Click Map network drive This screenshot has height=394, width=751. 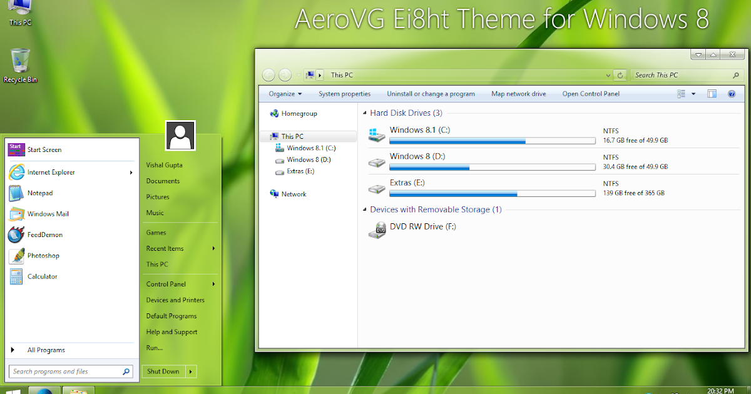click(x=518, y=94)
